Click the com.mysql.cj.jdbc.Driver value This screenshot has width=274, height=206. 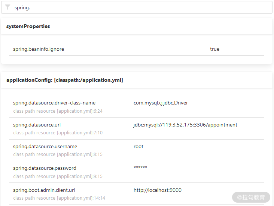point(161,103)
